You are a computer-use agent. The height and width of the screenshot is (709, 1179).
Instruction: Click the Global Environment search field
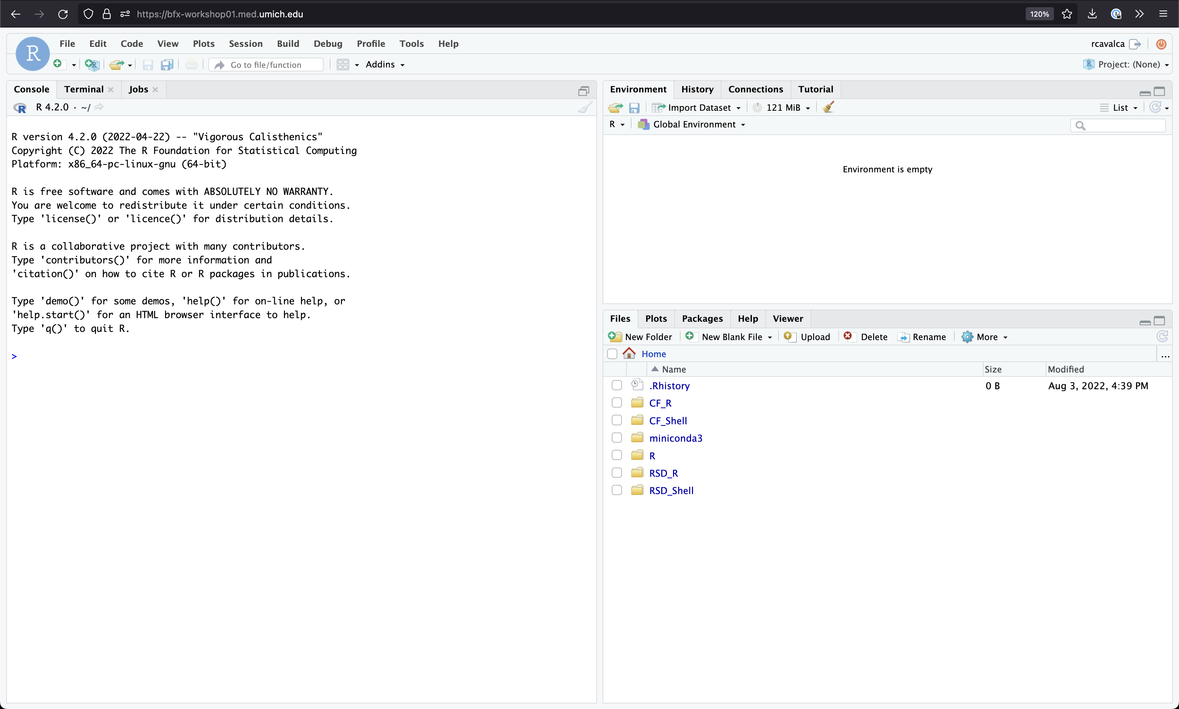coord(1118,125)
